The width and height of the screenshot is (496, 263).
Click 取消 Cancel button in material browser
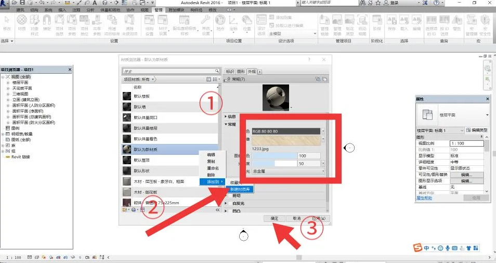297,218
